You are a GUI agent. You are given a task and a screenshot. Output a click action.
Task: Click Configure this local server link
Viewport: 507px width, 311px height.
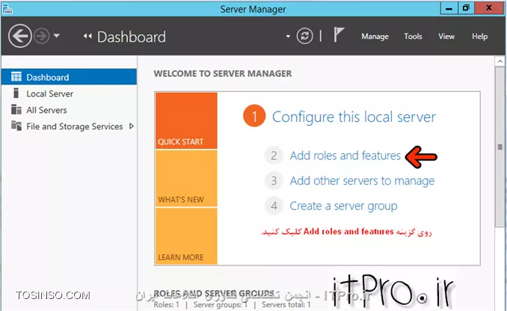click(x=354, y=117)
